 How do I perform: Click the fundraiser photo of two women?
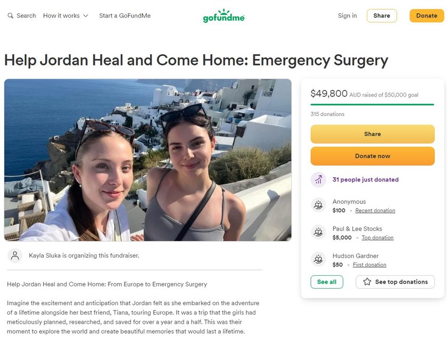coord(148,160)
